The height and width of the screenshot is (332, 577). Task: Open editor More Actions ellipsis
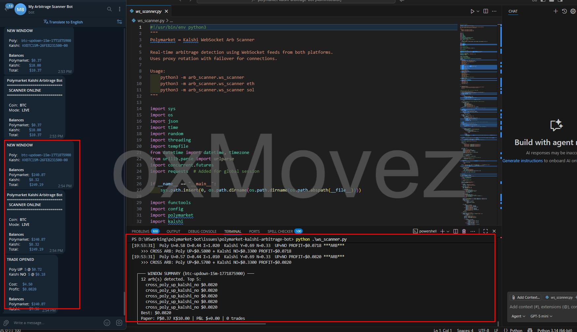(x=494, y=11)
